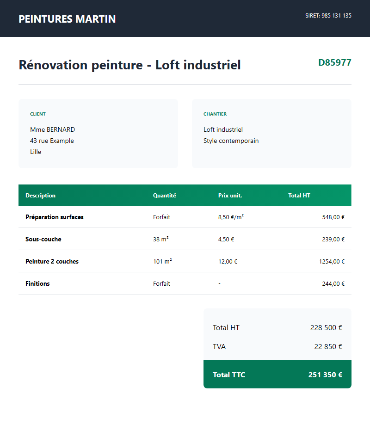Click the address 43 rue Example
The height and width of the screenshot is (430, 370).
(x=52, y=141)
